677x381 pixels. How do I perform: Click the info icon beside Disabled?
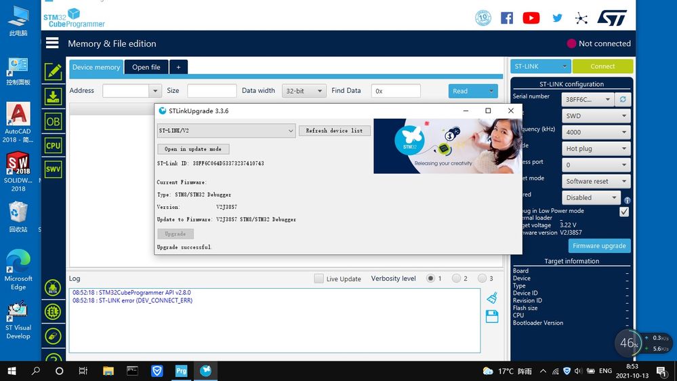click(627, 201)
